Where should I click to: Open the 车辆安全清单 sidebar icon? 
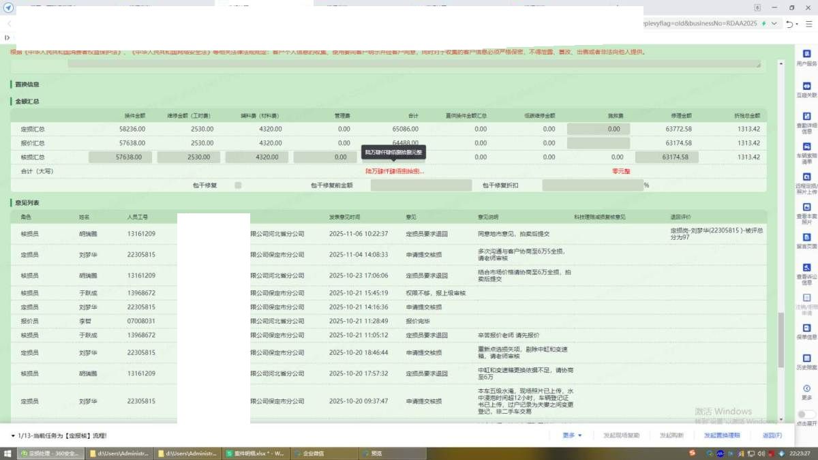click(806, 147)
